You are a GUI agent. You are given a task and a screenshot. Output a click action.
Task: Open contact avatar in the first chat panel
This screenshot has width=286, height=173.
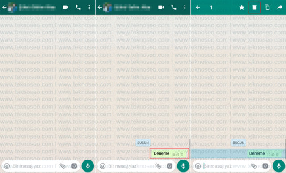pyautogui.click(x=12, y=7)
